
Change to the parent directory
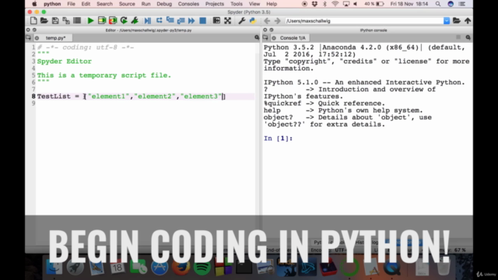click(468, 21)
